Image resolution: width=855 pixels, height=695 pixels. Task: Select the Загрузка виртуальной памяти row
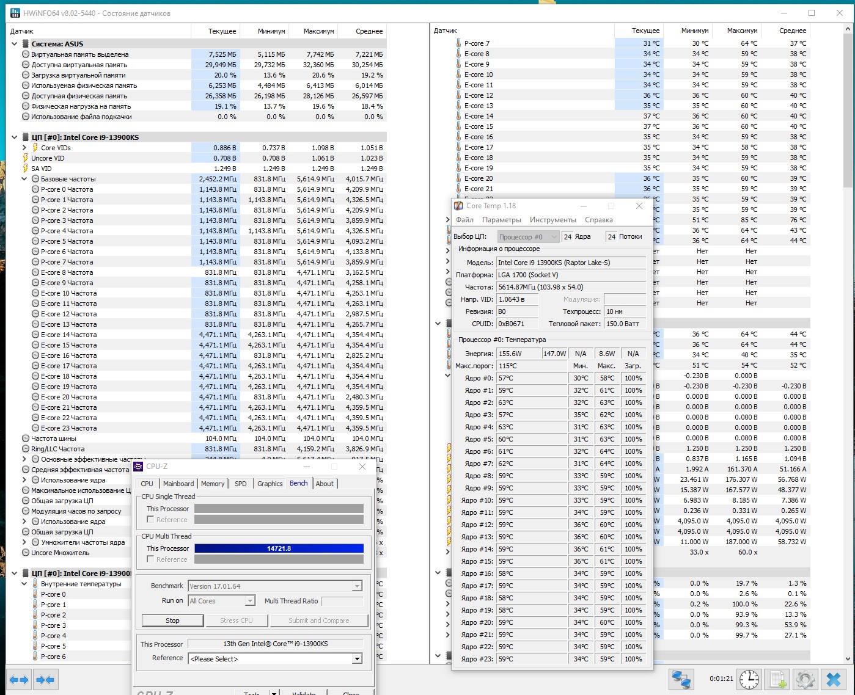(x=197, y=75)
